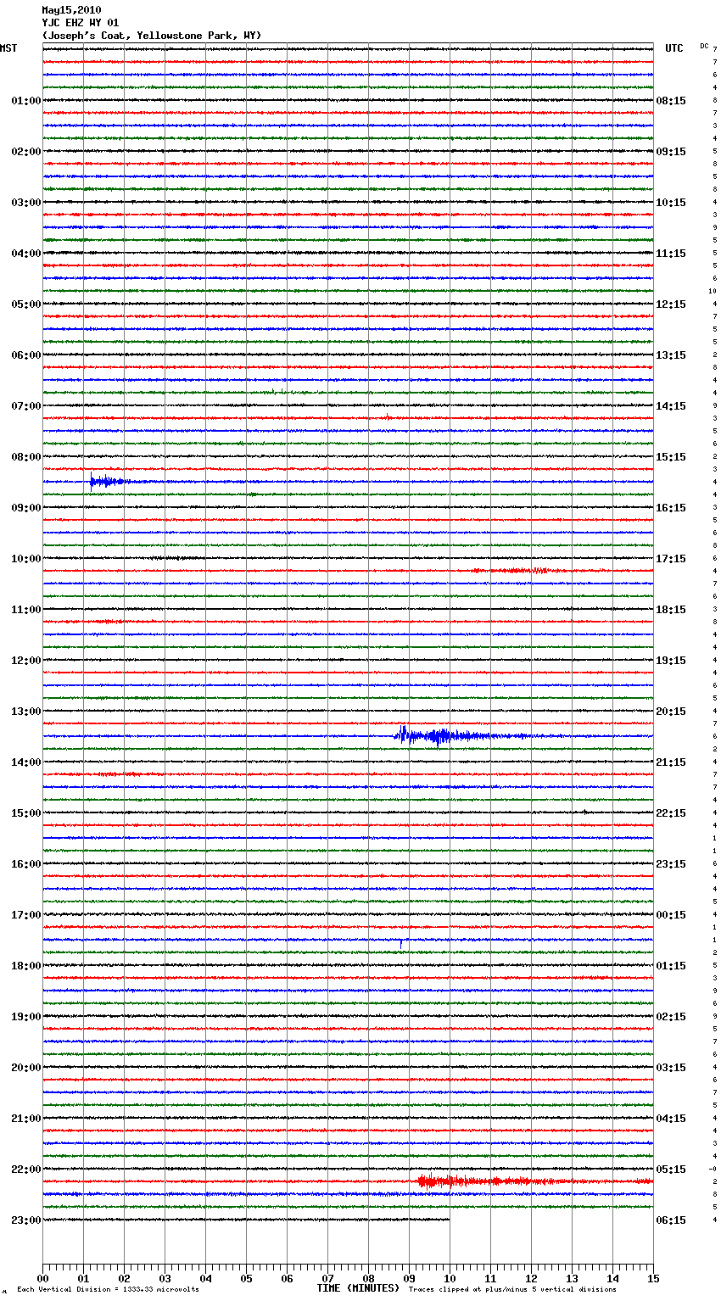The image size is (721, 1301).
Task: Click the vertical division scale note '1333.33 microvolts'
Action: coord(160,1289)
